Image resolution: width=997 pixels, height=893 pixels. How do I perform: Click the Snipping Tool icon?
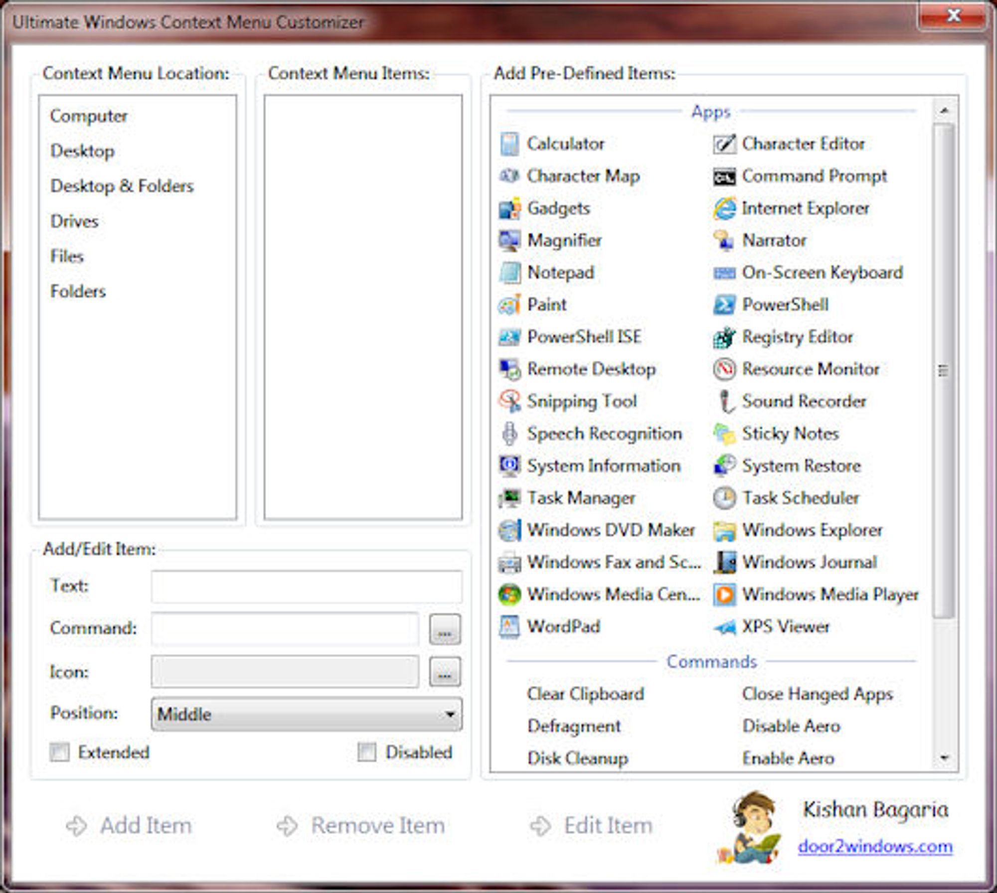click(x=509, y=402)
